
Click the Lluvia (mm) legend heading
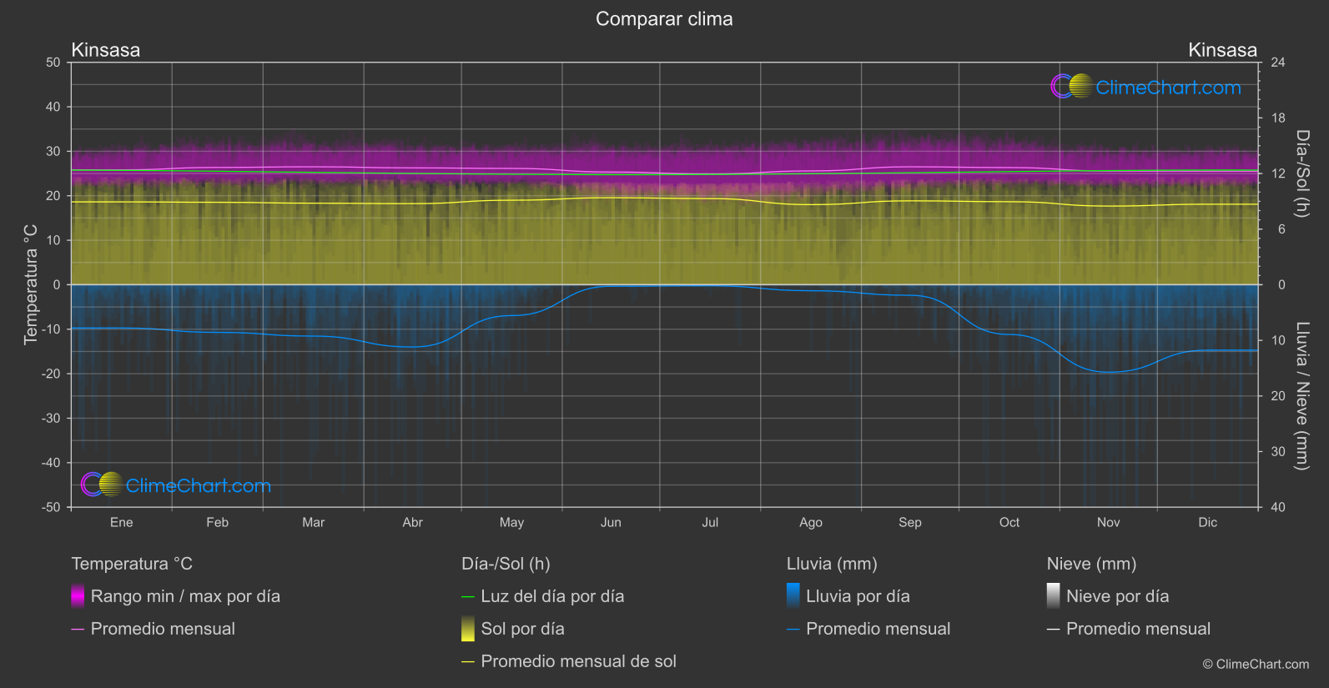point(832,564)
